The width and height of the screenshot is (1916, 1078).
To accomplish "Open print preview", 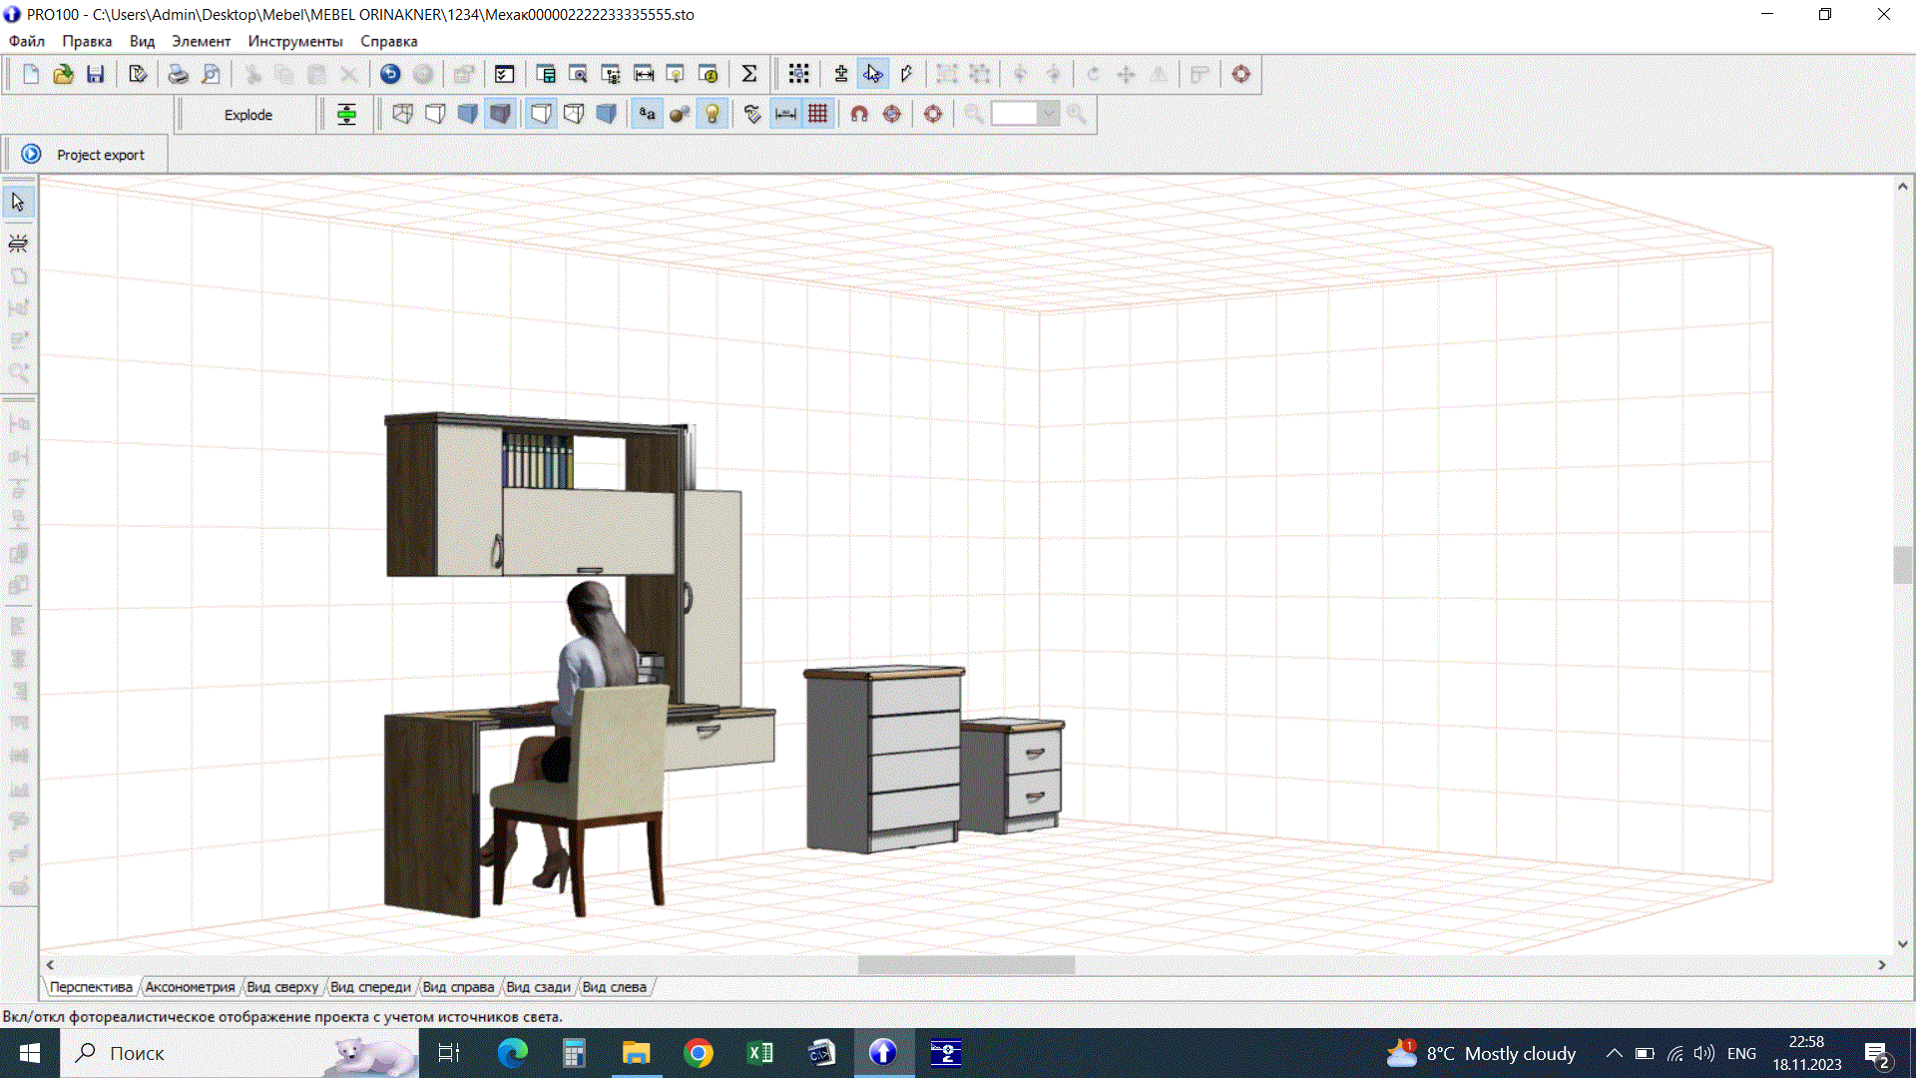I will click(211, 74).
